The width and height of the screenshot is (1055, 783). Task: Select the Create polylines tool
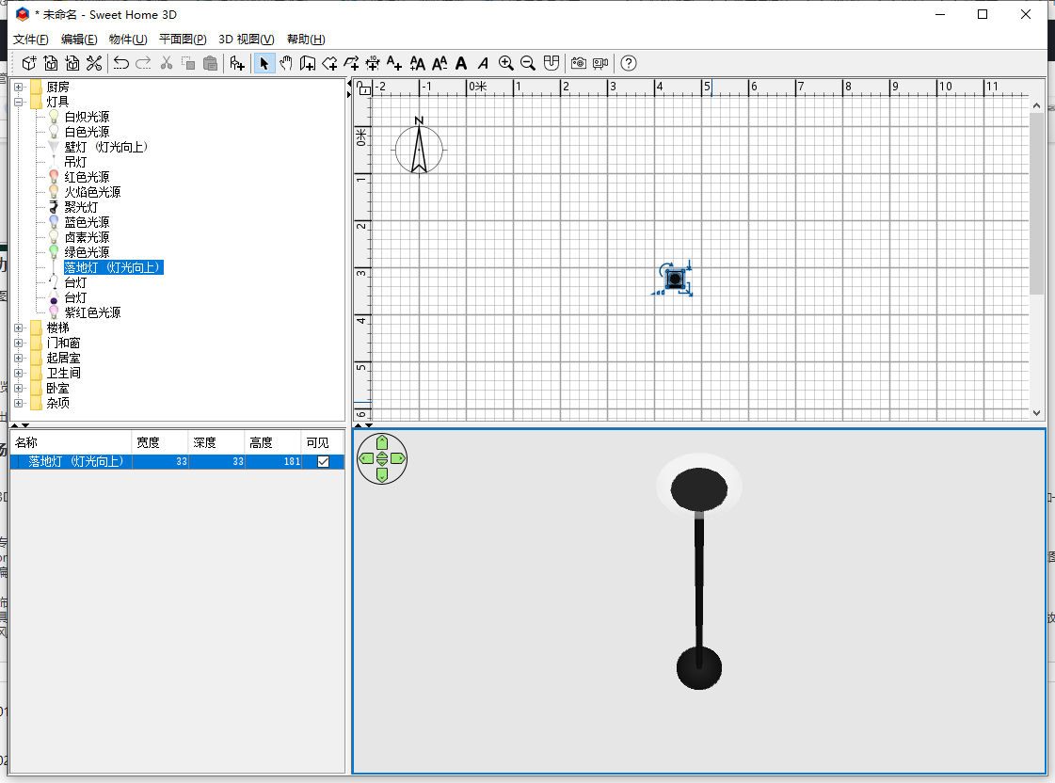coord(351,63)
